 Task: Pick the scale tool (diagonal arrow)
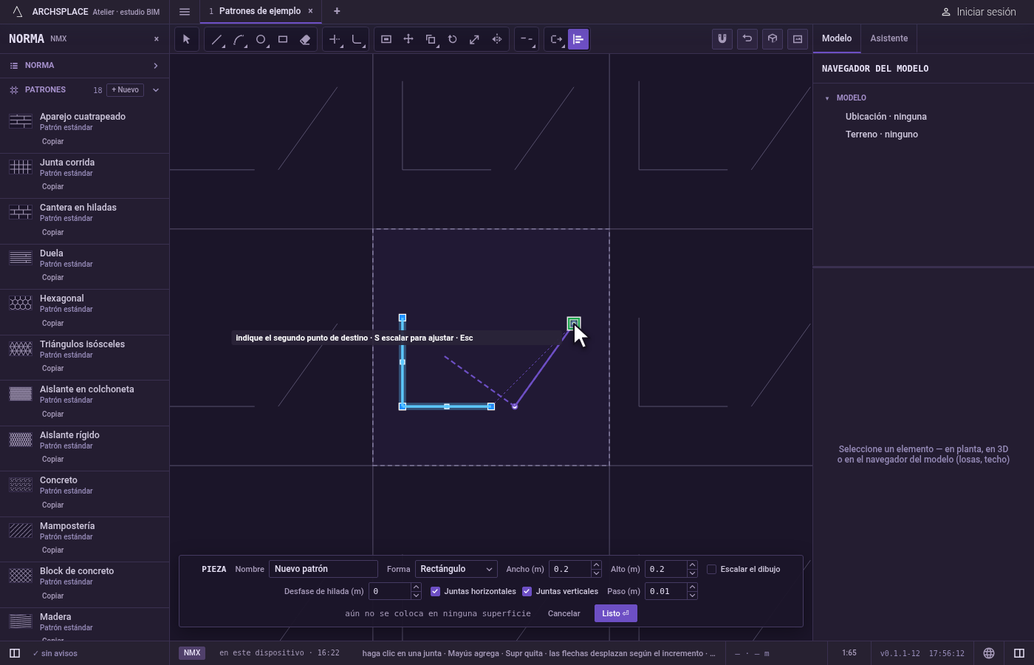click(x=475, y=39)
